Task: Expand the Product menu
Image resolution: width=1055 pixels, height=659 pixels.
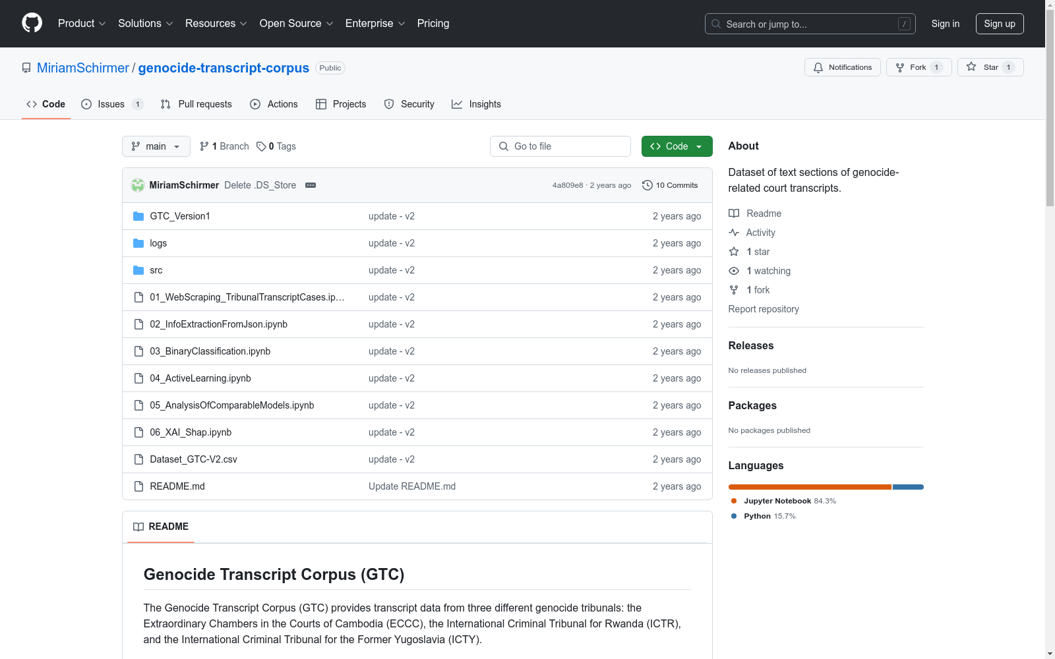Action: (x=82, y=23)
